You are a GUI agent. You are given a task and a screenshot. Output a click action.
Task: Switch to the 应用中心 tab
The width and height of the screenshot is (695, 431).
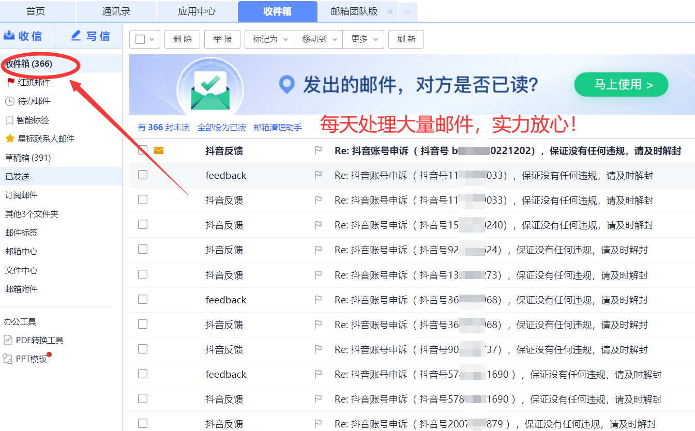[x=197, y=11]
